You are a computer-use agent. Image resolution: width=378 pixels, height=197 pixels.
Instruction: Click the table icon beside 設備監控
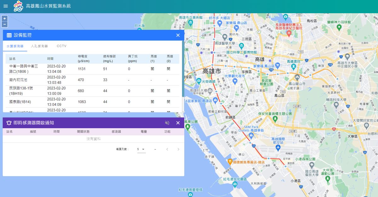tap(9, 35)
